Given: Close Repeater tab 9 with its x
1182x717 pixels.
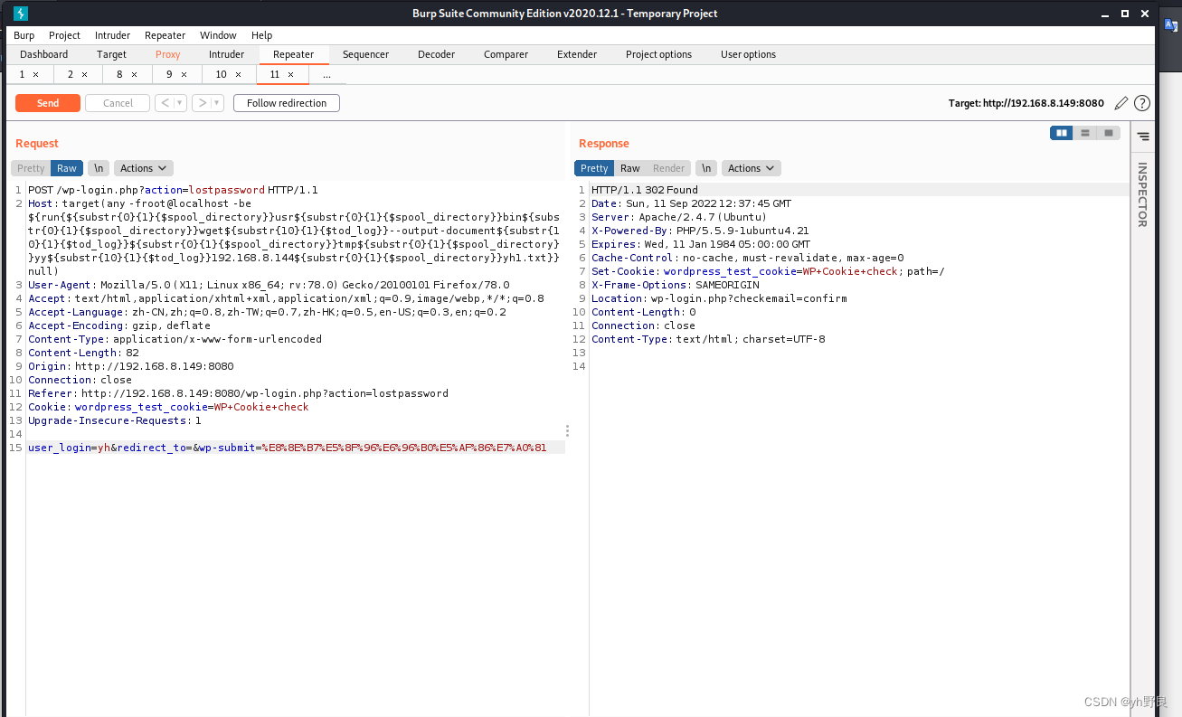Looking at the screenshot, I should pos(184,74).
